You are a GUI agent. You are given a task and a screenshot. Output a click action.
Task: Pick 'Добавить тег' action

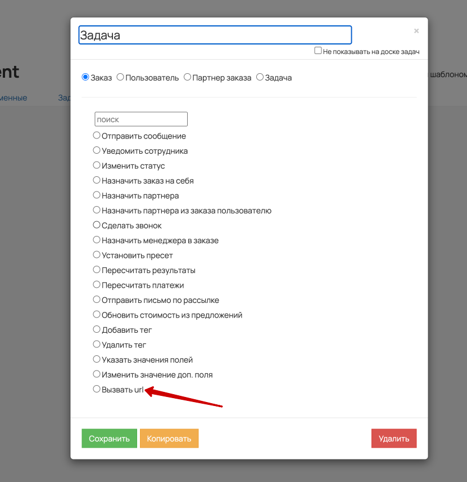pos(97,329)
